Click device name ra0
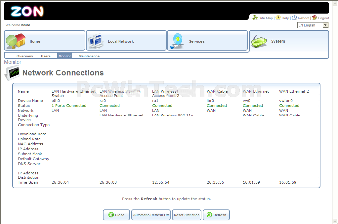 (103, 101)
